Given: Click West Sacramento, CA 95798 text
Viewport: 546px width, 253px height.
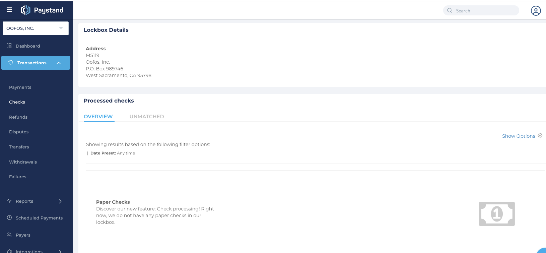Looking at the screenshot, I should (x=119, y=75).
